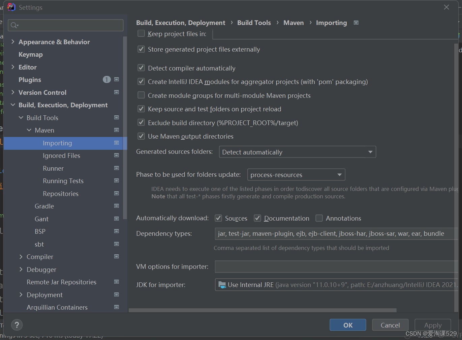
Task: Toggle Create IntelliJ IDEA modules for aggregator projects
Action: tap(141, 82)
